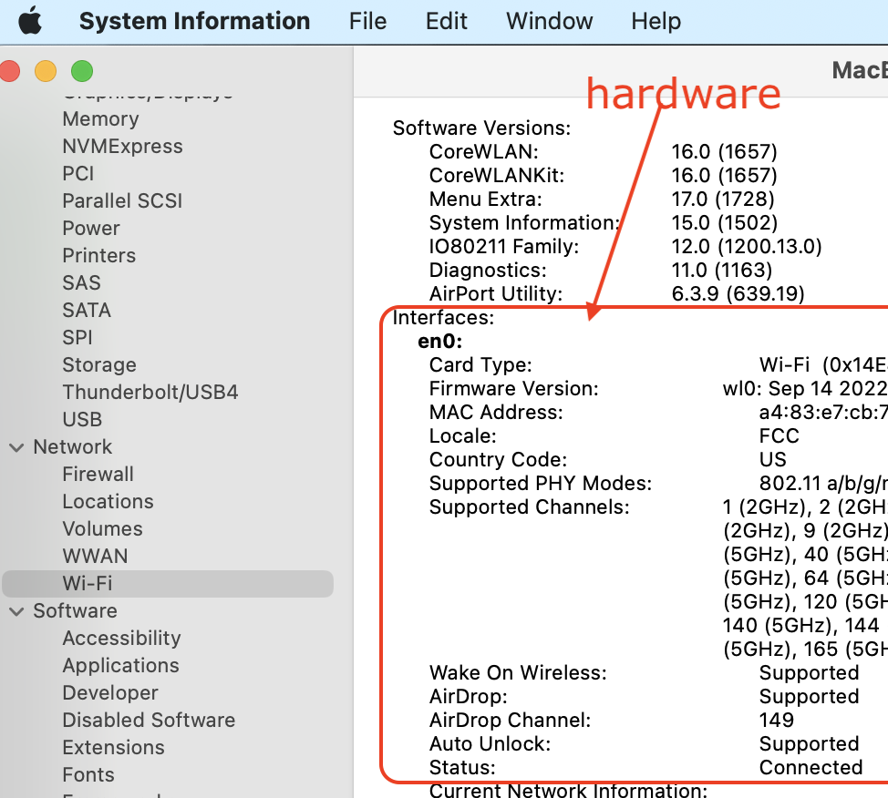This screenshot has width=888, height=798.
Task: Select Accessibility under Software
Action: [121, 638]
